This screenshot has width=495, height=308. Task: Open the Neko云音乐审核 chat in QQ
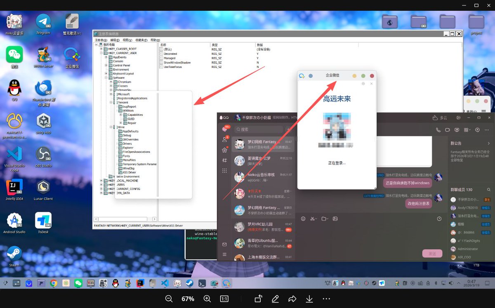pos(263,177)
